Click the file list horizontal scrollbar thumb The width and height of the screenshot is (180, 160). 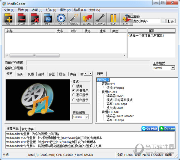[34, 55]
